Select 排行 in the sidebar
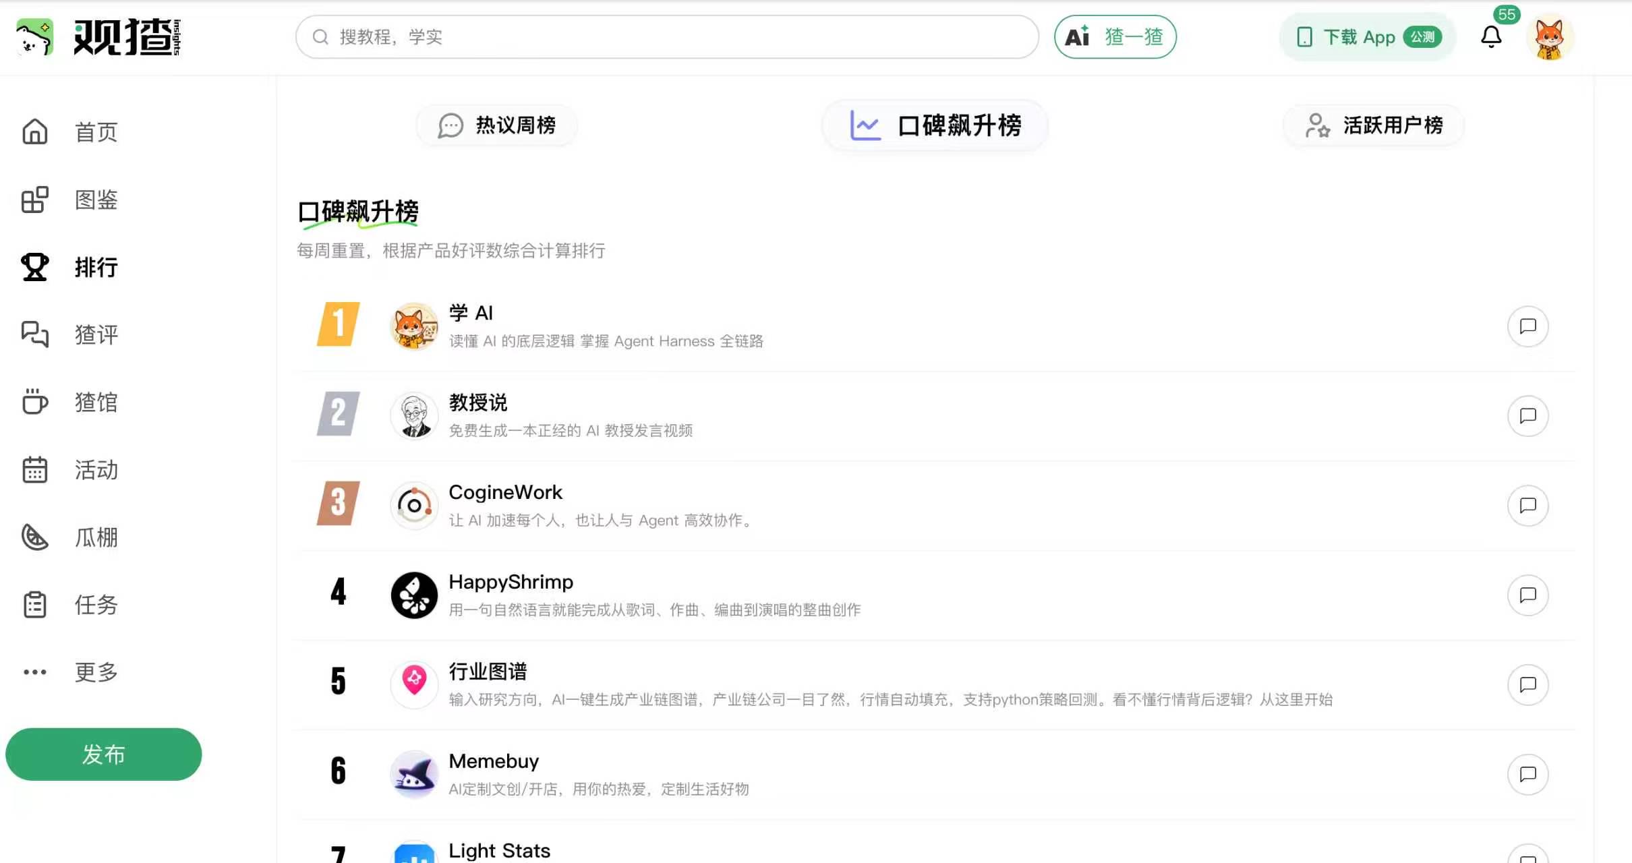This screenshot has width=1632, height=863. coord(96,267)
